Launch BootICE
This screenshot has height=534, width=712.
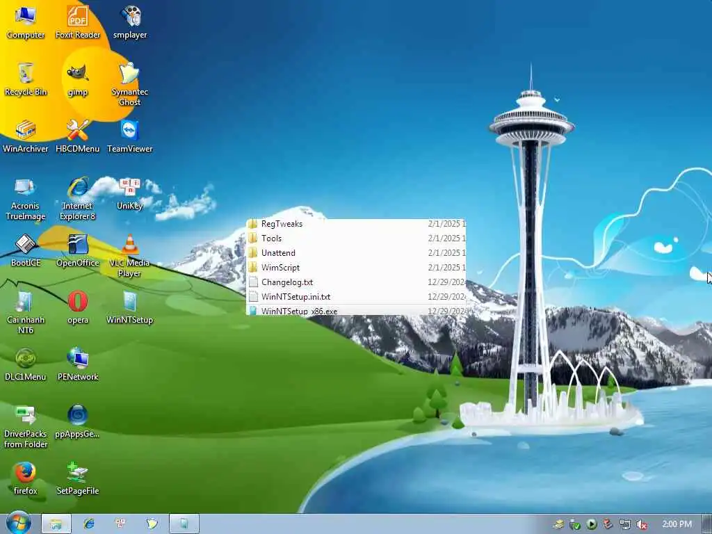26,250
